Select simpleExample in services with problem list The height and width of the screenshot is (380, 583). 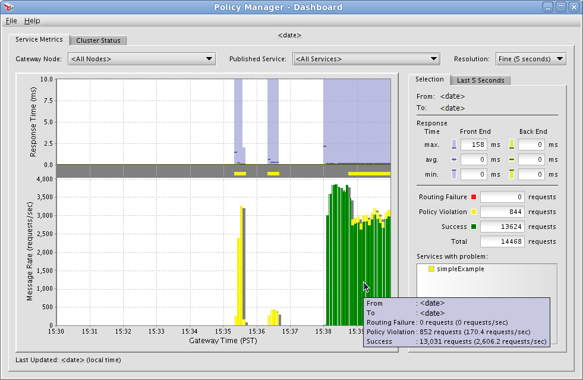point(460,269)
